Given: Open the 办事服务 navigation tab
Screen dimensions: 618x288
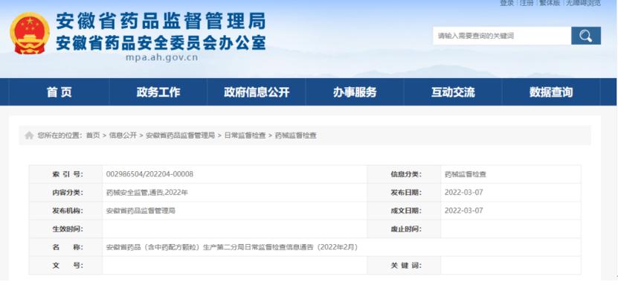Looking at the screenshot, I should 355,92.
